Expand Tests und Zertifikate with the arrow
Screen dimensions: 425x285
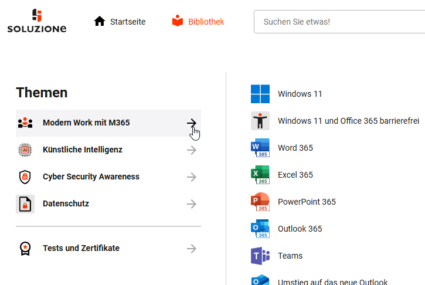(x=191, y=249)
